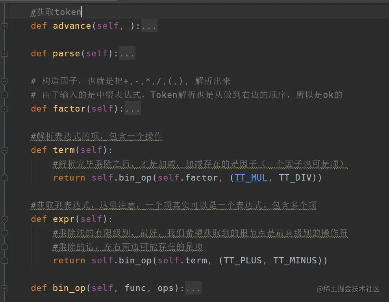Collapse the comment block starting with 构造因子
The height and width of the screenshot is (302, 389).
pyautogui.click(x=4, y=82)
